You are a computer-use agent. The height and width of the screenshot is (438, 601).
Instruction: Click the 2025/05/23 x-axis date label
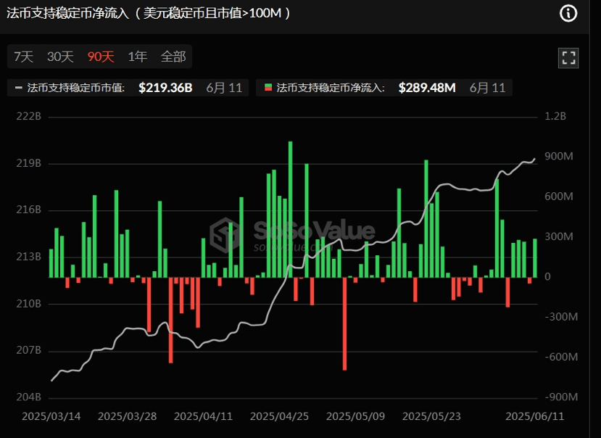(x=431, y=416)
